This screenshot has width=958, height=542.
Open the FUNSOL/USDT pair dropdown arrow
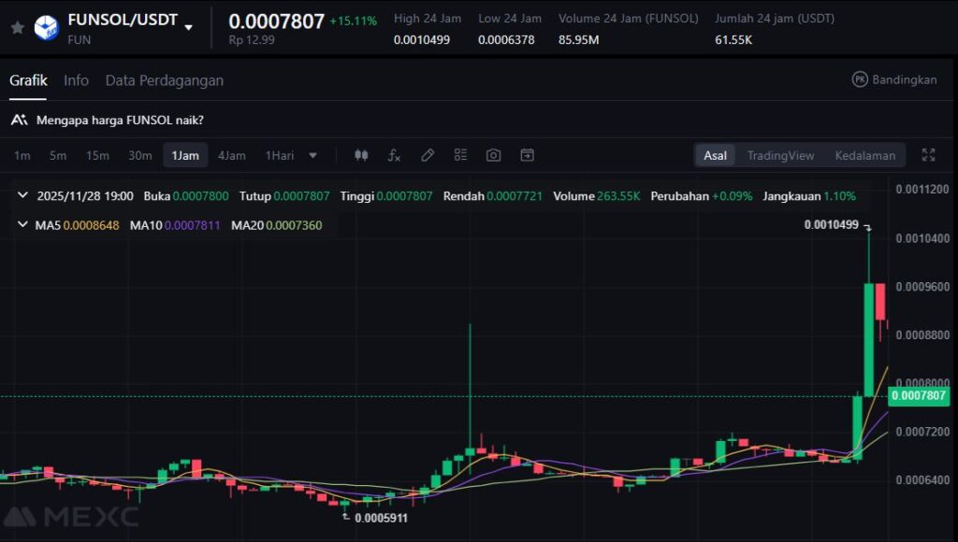189,28
